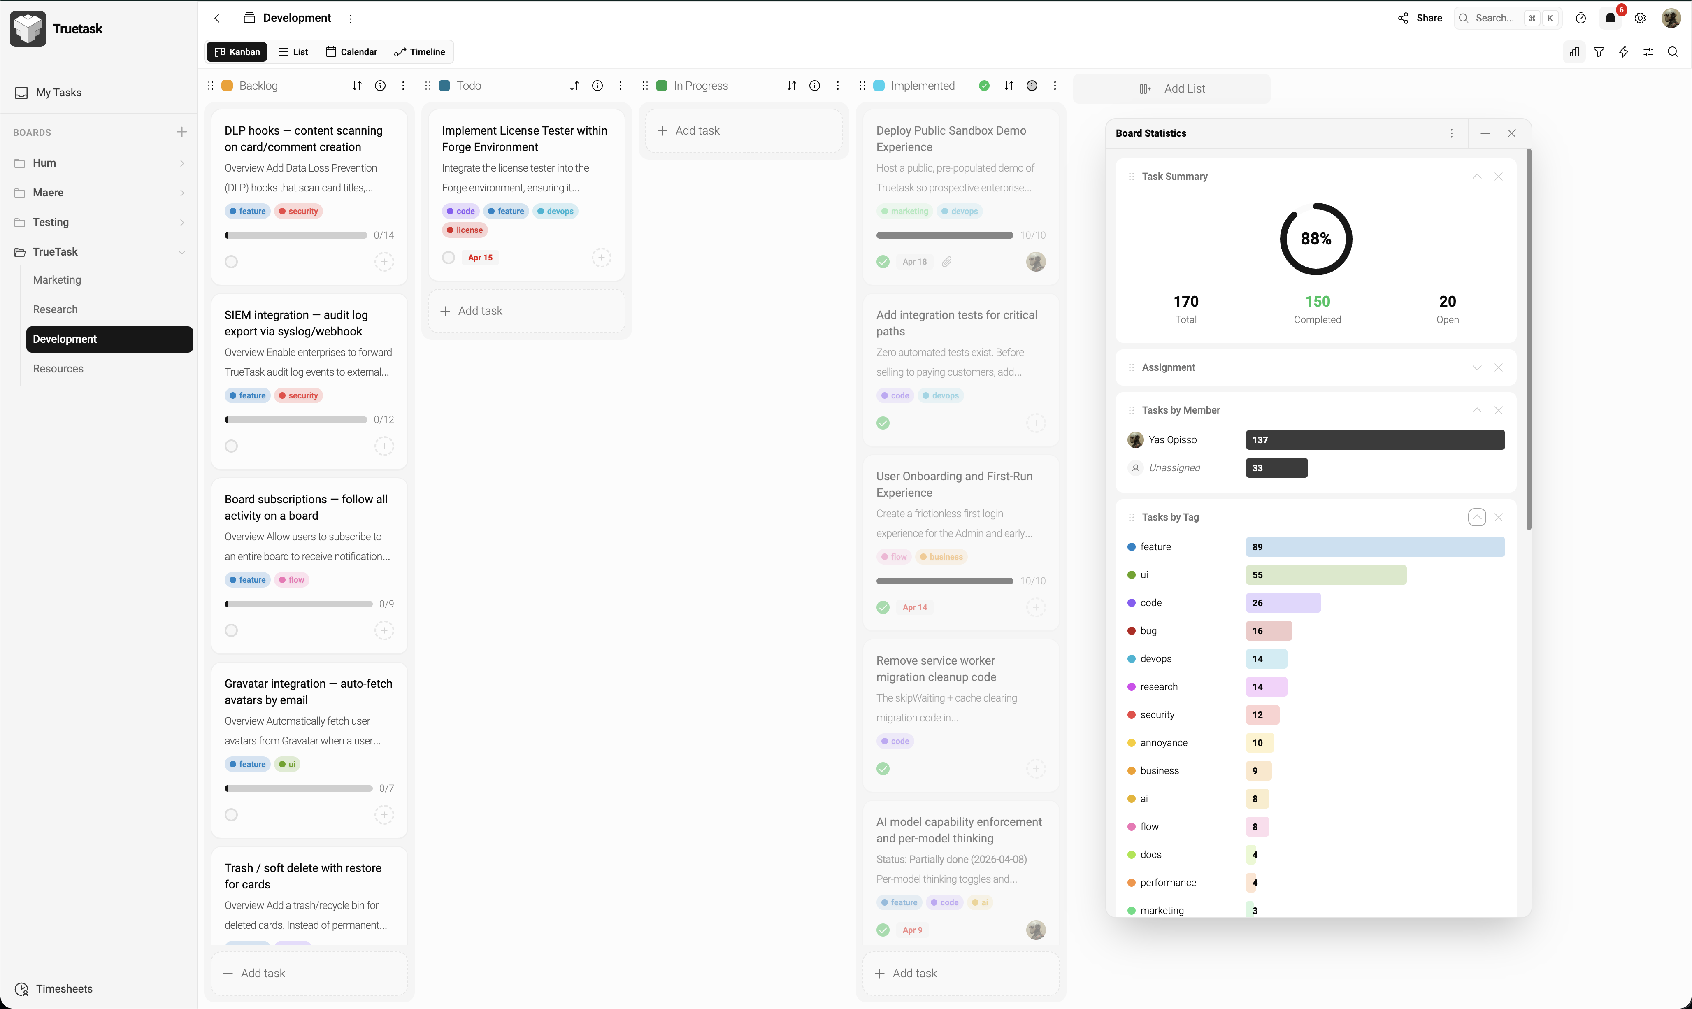Image resolution: width=1692 pixels, height=1009 pixels.
Task: Uncheck User Onboarding task
Action: point(883,607)
